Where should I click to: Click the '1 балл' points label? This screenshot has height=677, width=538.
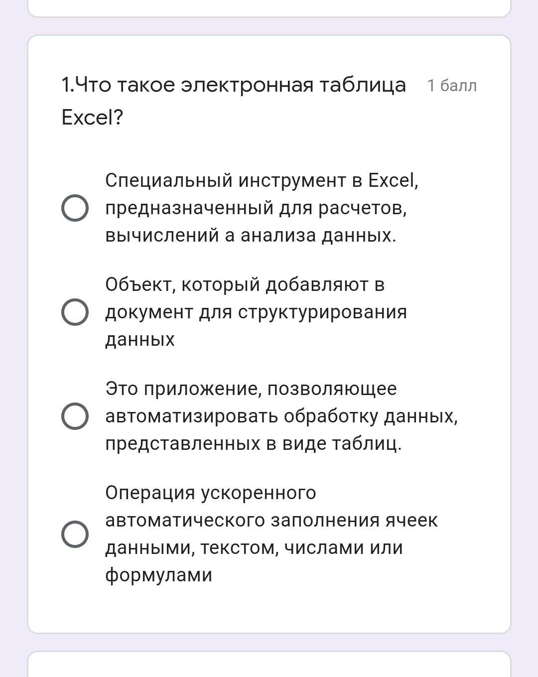(x=452, y=86)
